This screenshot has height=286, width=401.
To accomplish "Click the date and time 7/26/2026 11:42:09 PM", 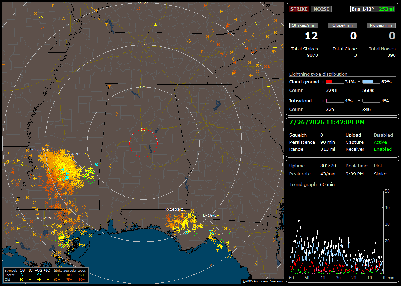I will (x=327, y=123).
